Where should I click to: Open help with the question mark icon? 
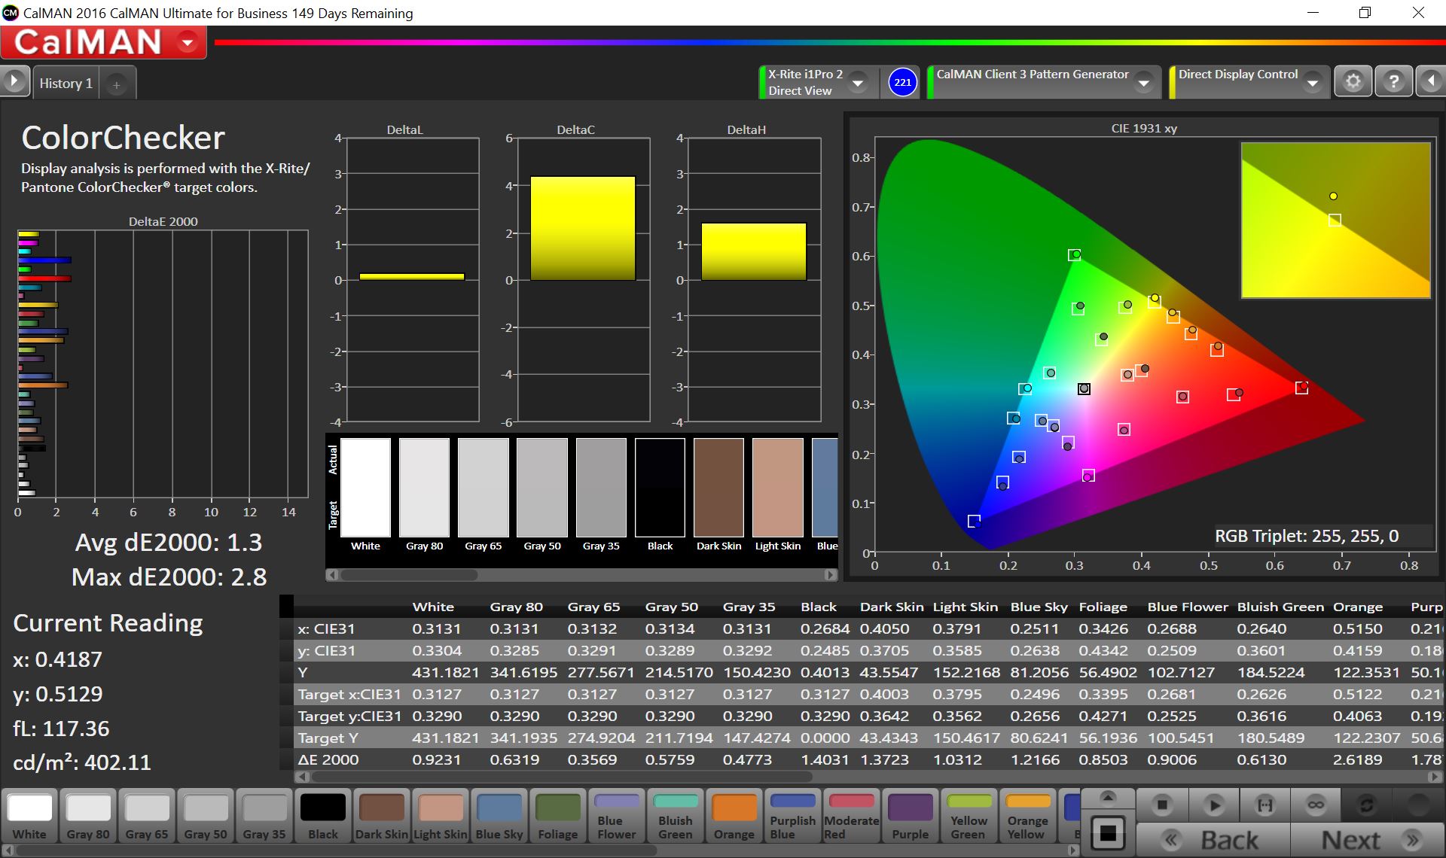coord(1393,81)
